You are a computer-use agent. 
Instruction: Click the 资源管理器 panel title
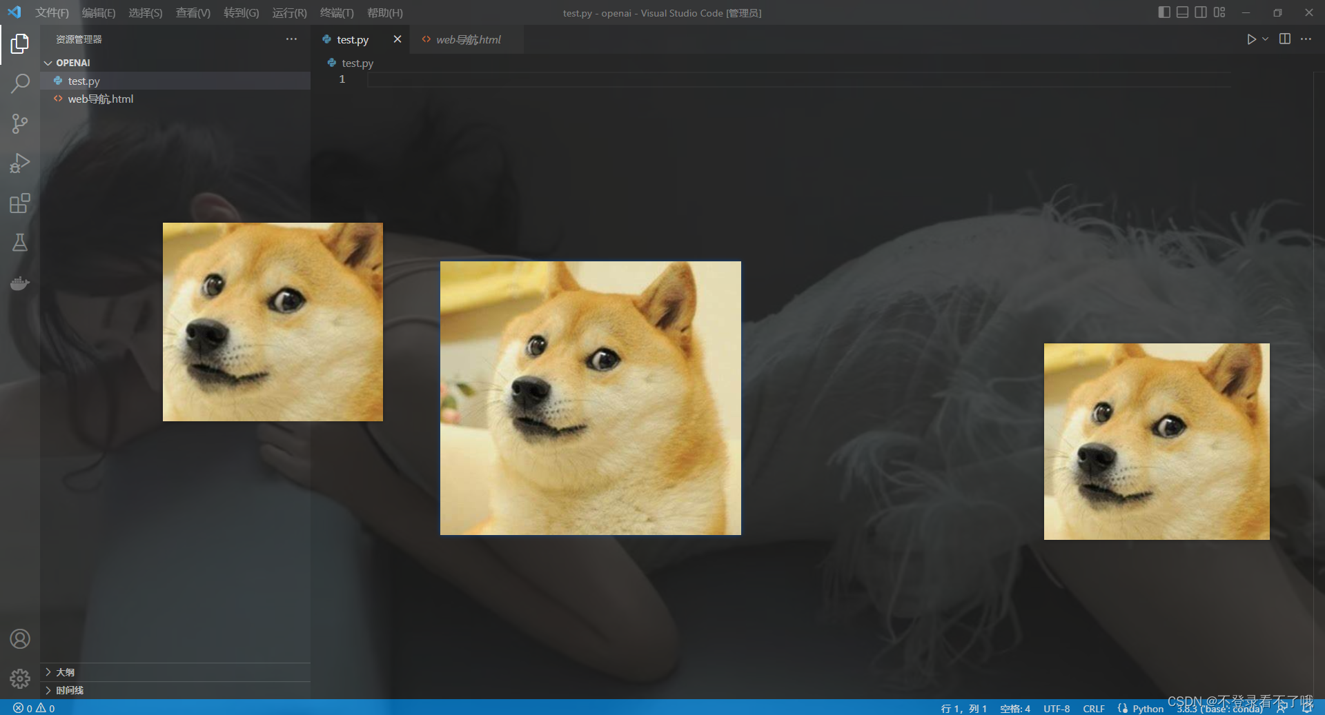[x=79, y=39]
